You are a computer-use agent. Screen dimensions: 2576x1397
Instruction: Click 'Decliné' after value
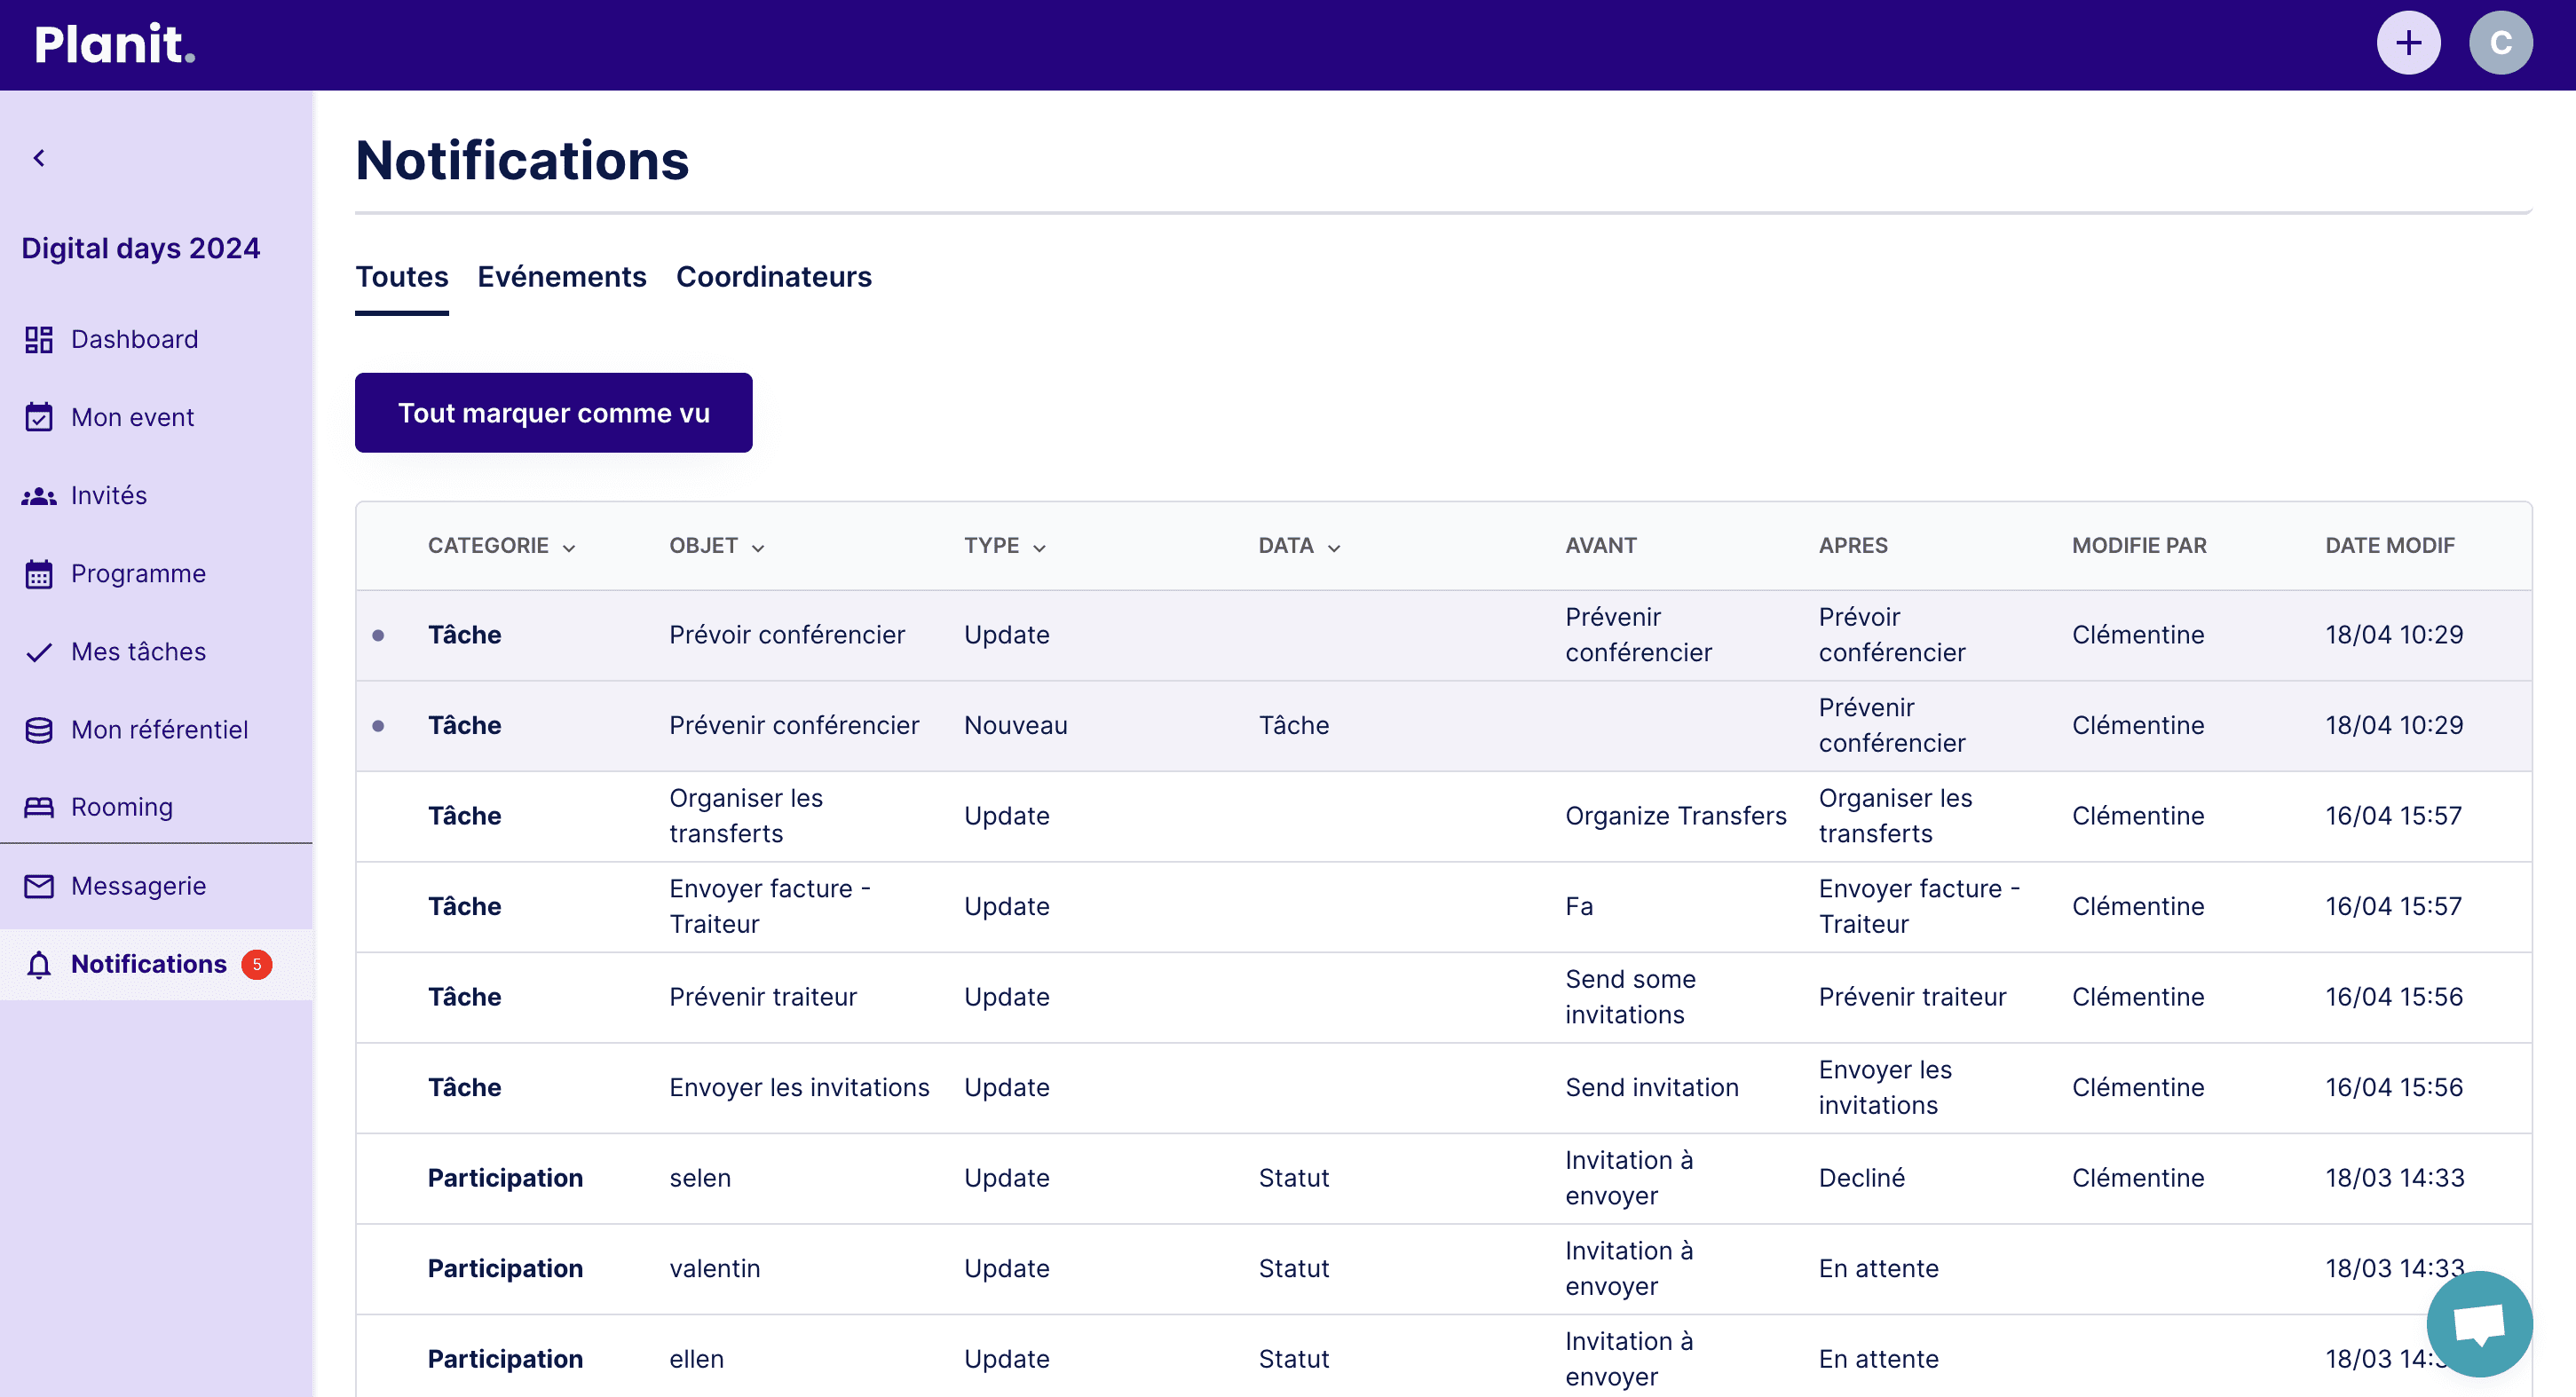click(x=1861, y=1178)
